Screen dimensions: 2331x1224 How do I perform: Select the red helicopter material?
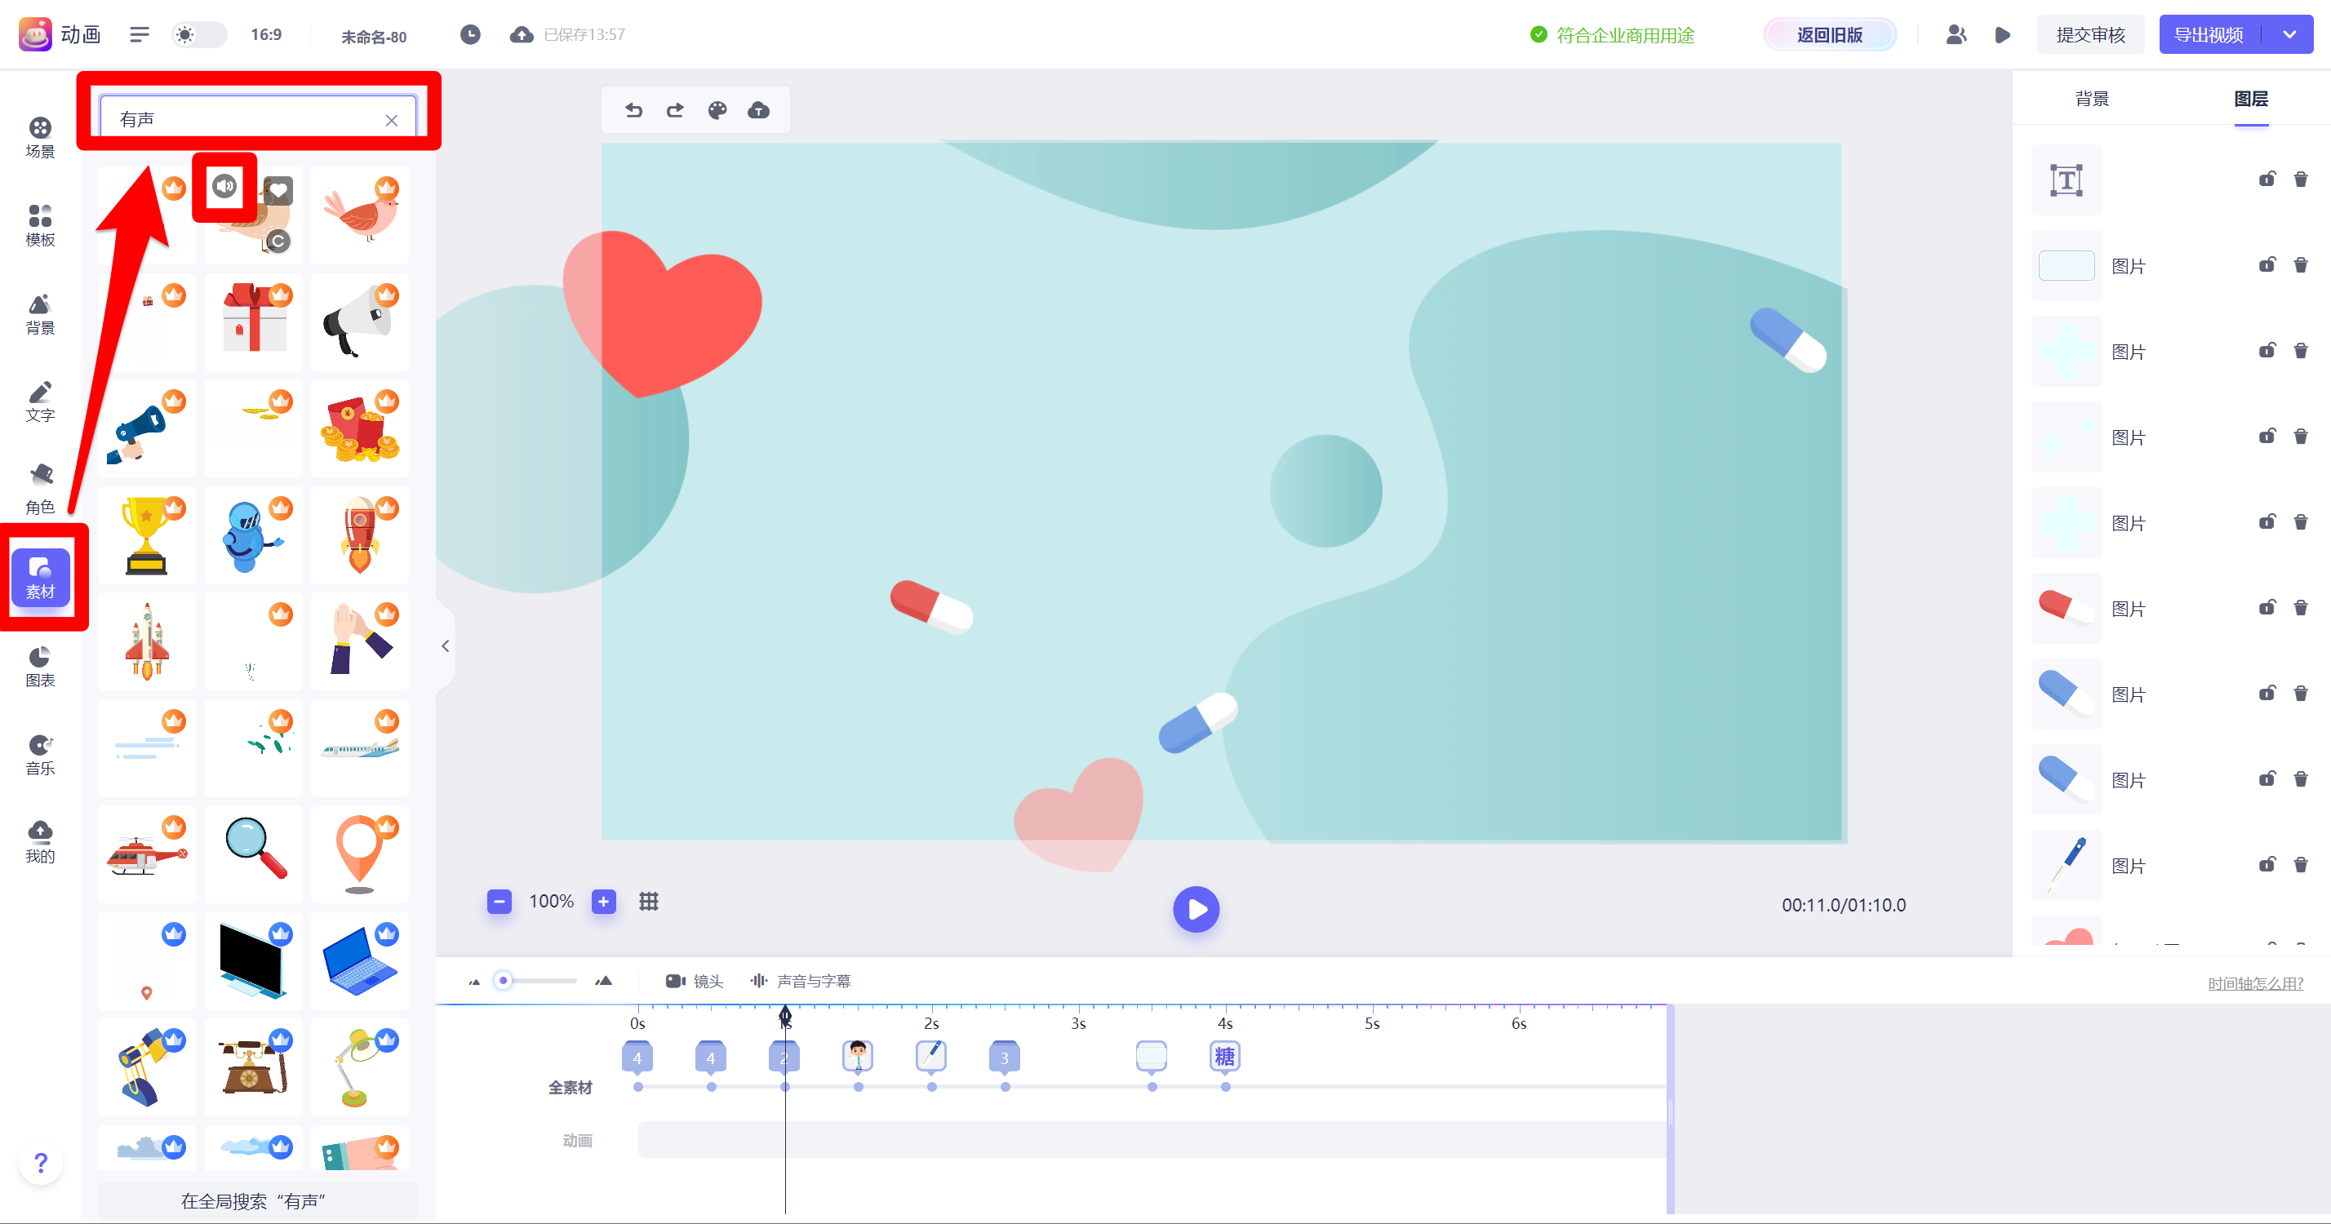(147, 854)
